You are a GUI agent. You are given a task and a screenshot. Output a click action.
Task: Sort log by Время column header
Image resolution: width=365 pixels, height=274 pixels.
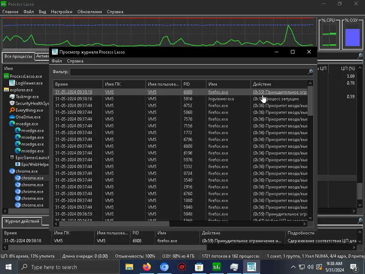point(78,84)
